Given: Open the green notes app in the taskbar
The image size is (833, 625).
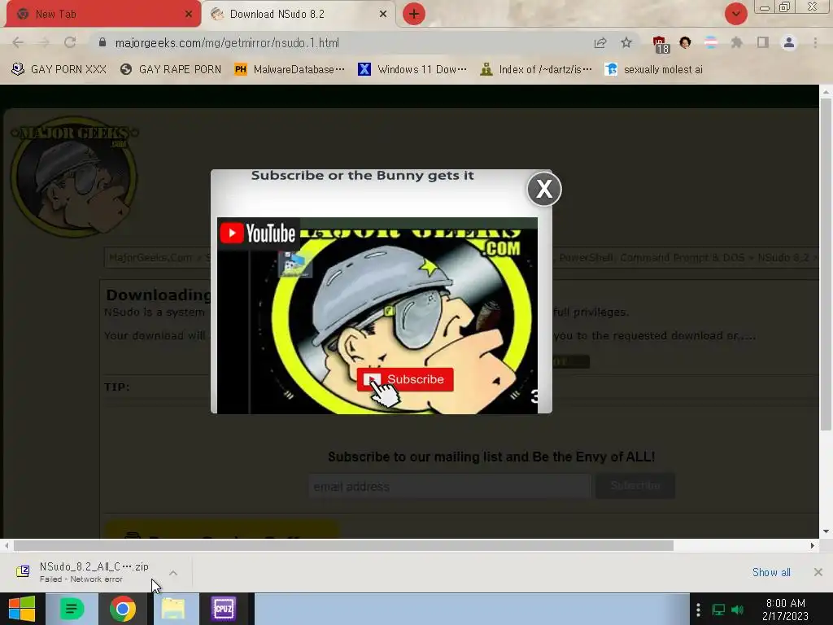Looking at the screenshot, I should [72, 609].
